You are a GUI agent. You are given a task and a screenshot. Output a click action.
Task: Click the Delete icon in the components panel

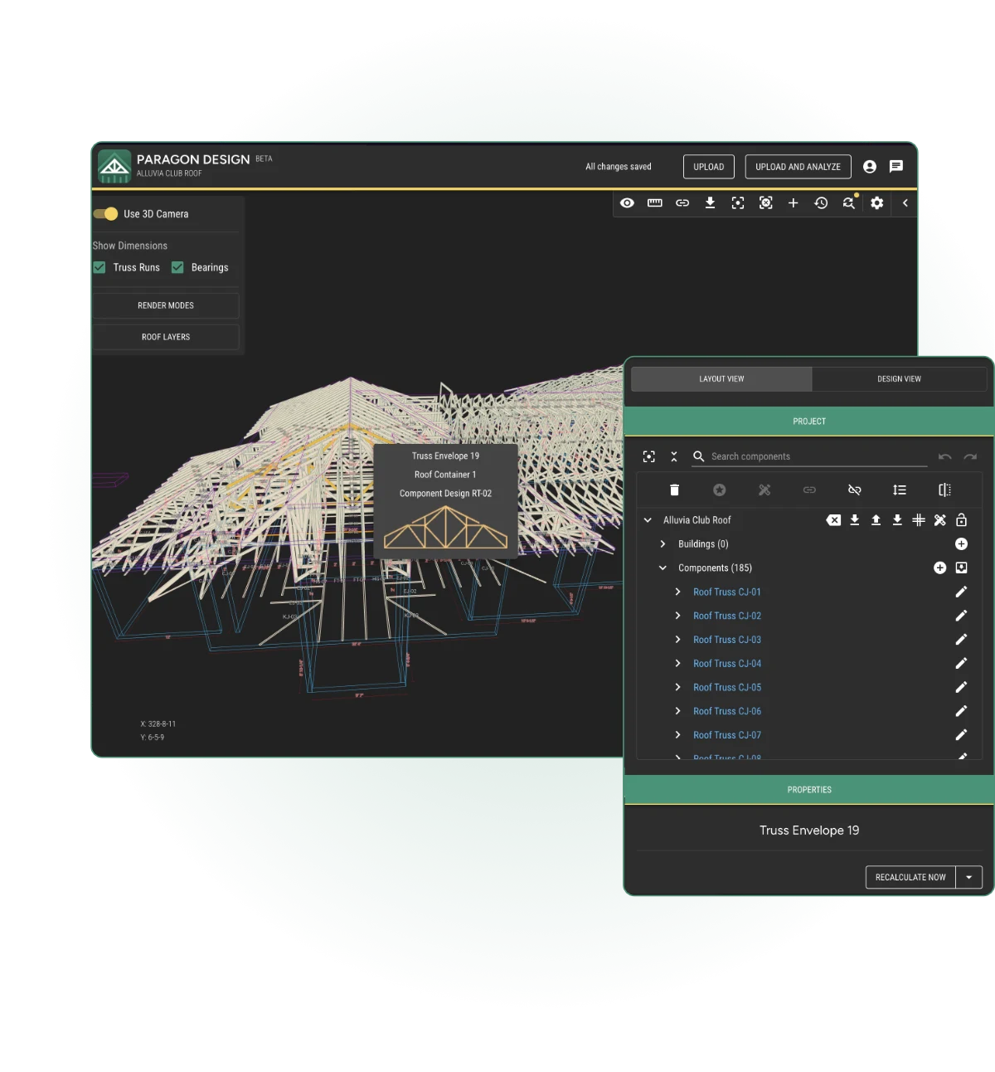[x=675, y=490]
